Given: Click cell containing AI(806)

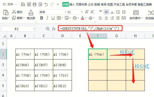Looking at the screenshot, I should tap(25, 65).
